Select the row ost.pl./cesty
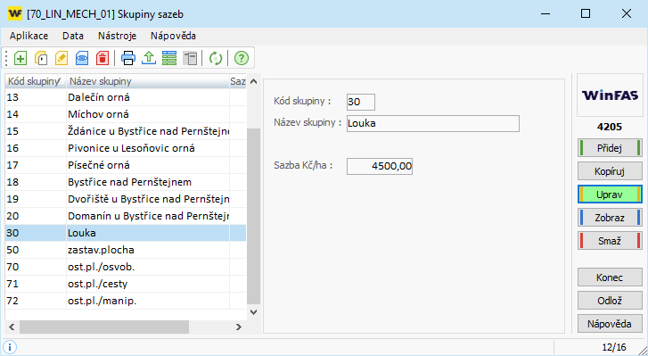 [x=126, y=284]
